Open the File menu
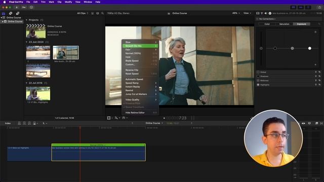The image size is (324, 182). coord(28,2)
